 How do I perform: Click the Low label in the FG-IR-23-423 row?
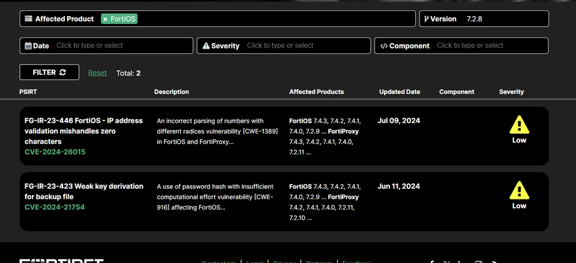click(x=519, y=205)
